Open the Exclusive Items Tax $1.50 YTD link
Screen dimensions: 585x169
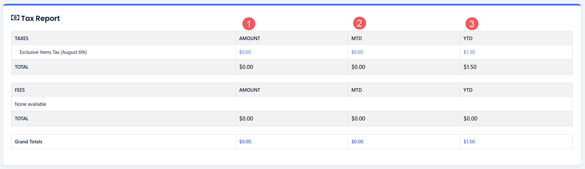tap(469, 52)
